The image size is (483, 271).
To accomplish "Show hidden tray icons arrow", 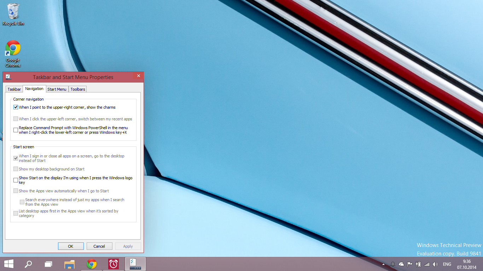I will click(384, 264).
